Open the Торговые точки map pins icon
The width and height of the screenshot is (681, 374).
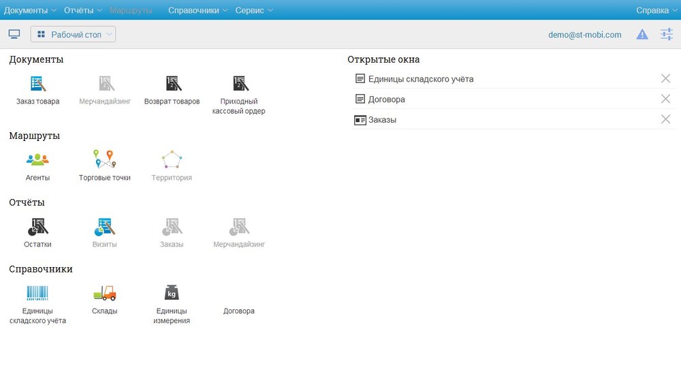(105, 159)
